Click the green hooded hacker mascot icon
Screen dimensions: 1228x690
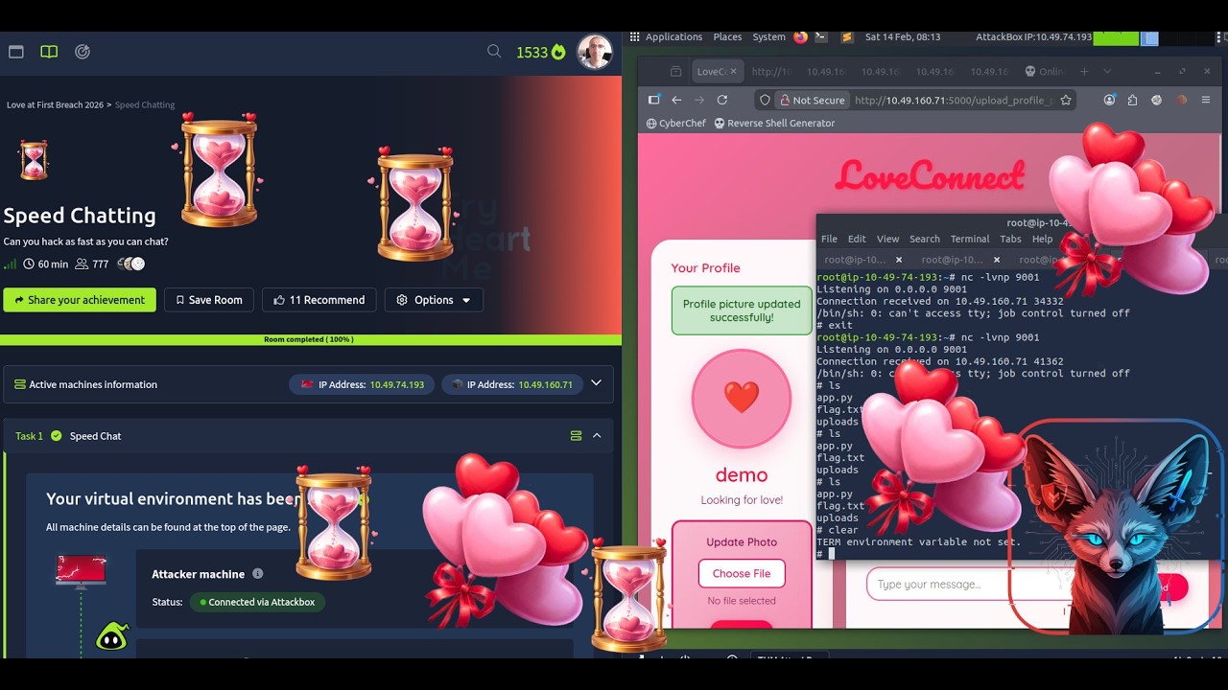[111, 636]
